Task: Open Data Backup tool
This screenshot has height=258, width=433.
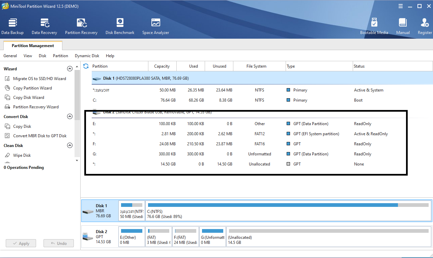Action: 12,27
